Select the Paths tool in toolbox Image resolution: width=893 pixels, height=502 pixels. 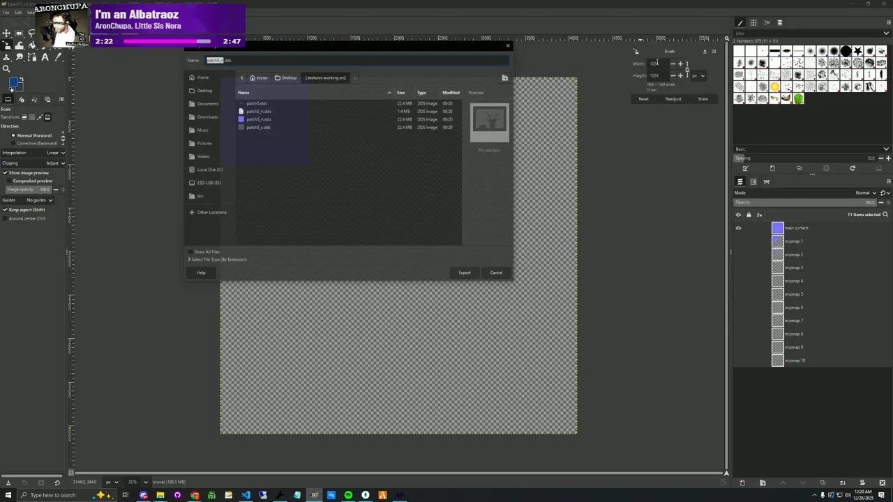(31, 57)
